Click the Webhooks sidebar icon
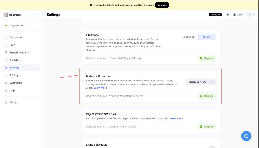 (x=6, y=83)
